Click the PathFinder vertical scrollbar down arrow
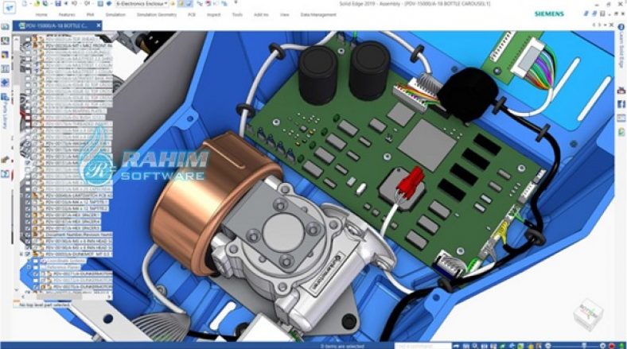 [x=17, y=290]
